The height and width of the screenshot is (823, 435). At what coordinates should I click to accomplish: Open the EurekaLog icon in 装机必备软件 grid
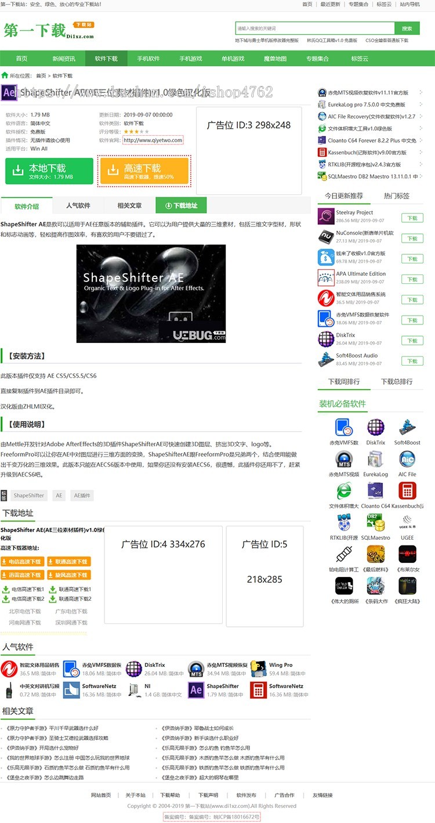(x=375, y=459)
